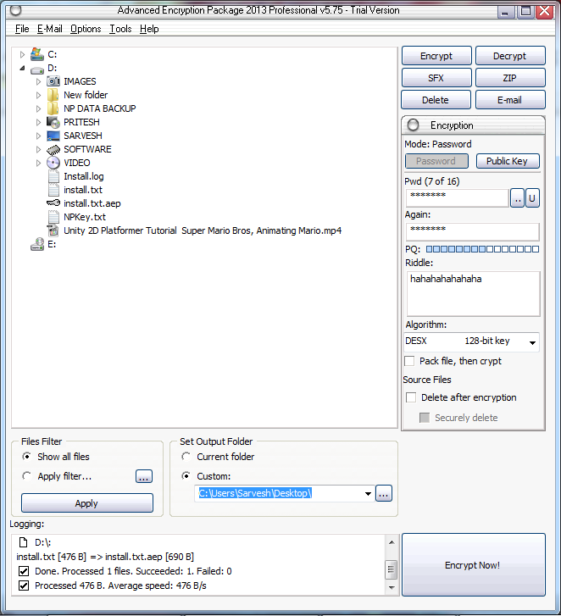Click the C: drive icon
561x616 pixels.
(37, 54)
